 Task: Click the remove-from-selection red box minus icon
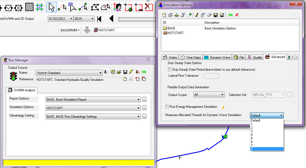point(138,7)
